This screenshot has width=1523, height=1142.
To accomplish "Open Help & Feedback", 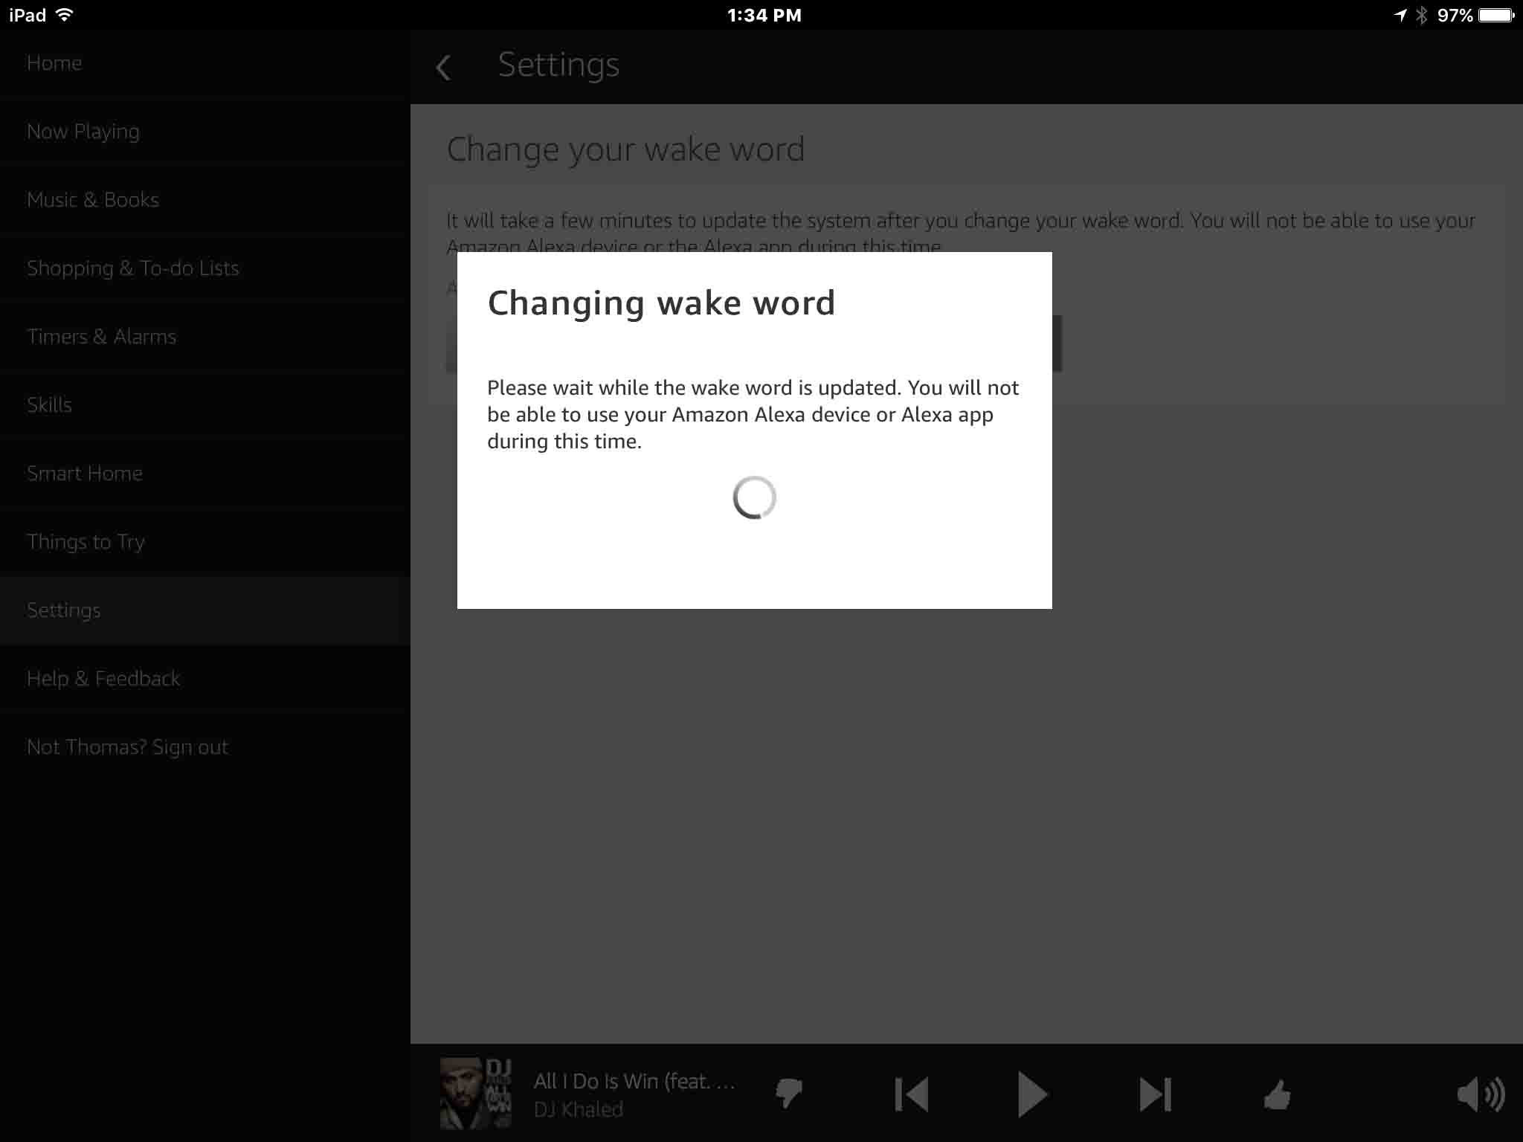I will [103, 679].
